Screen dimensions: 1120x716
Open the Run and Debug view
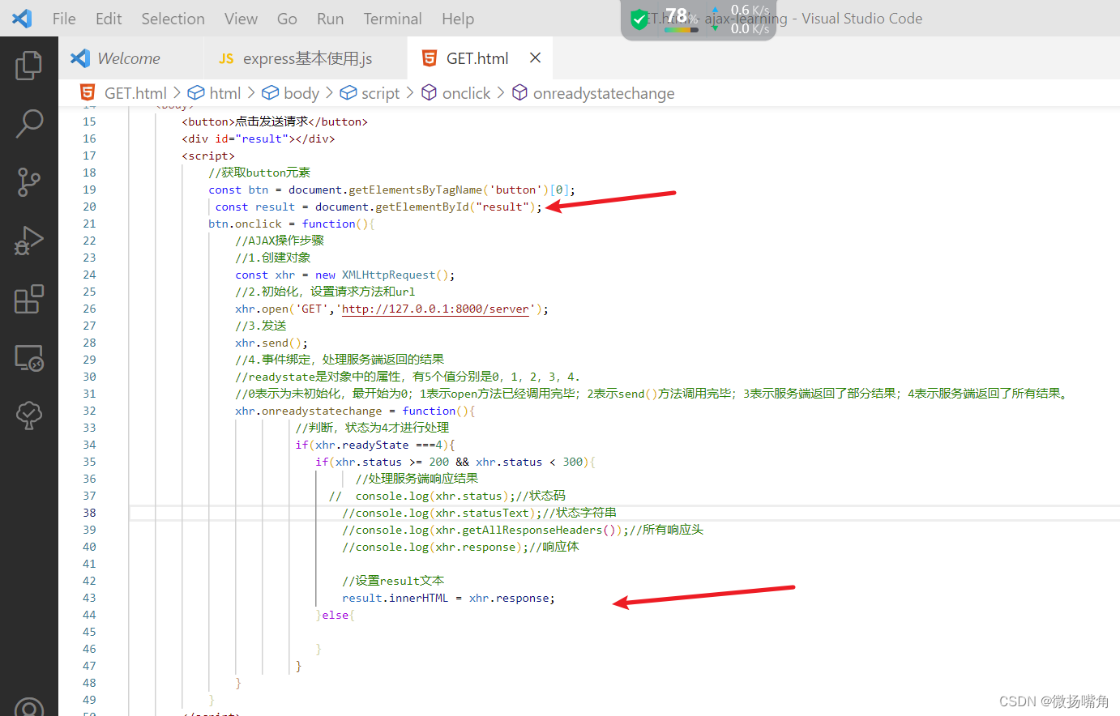pos(28,241)
